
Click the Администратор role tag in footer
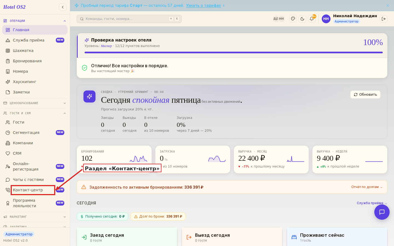point(19,234)
